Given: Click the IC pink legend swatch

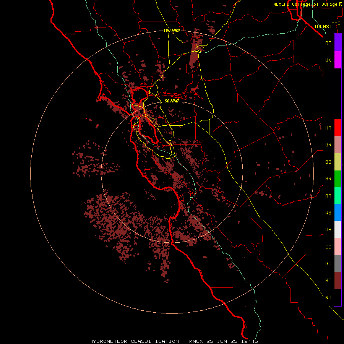Looking at the screenshot, I should point(338,247).
